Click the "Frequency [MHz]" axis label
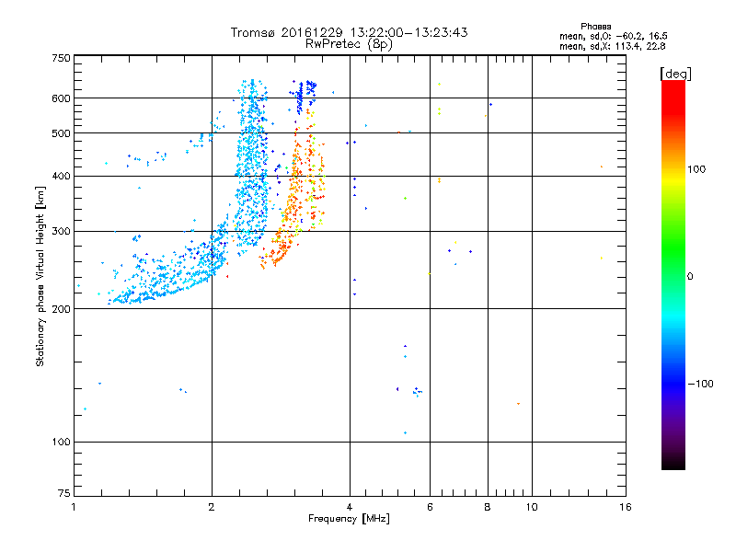This screenshot has height=552, width=736. (x=349, y=519)
